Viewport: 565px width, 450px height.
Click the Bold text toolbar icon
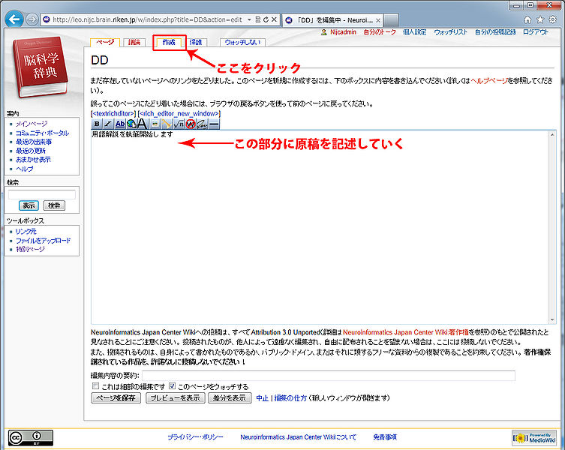point(97,124)
